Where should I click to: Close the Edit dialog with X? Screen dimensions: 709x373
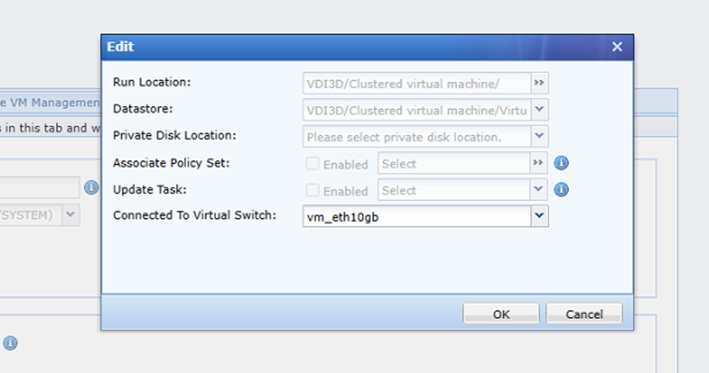pos(617,47)
